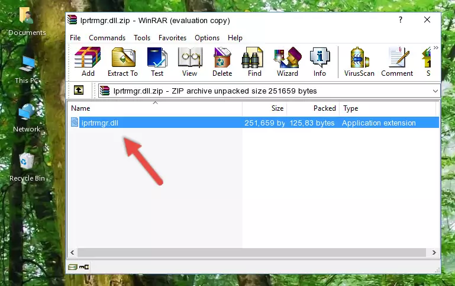
Task: Click the disk drive status bar icon
Action: click(x=73, y=267)
